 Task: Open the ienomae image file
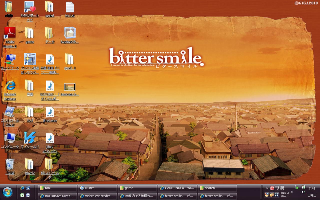(70, 89)
